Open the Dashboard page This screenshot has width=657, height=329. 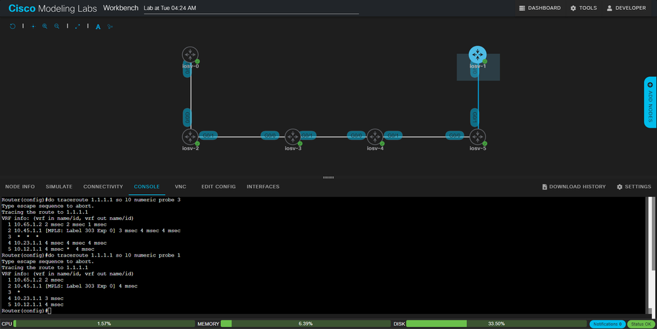click(x=540, y=8)
